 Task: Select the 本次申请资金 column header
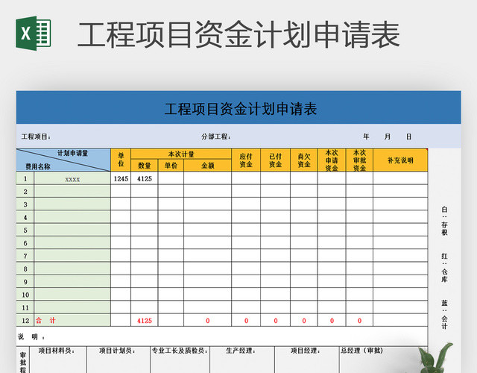pyautogui.click(x=332, y=160)
